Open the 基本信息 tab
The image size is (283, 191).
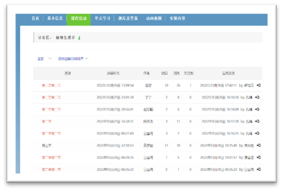click(x=55, y=18)
